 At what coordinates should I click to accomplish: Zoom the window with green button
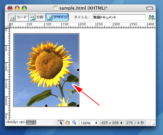pos(24,8)
